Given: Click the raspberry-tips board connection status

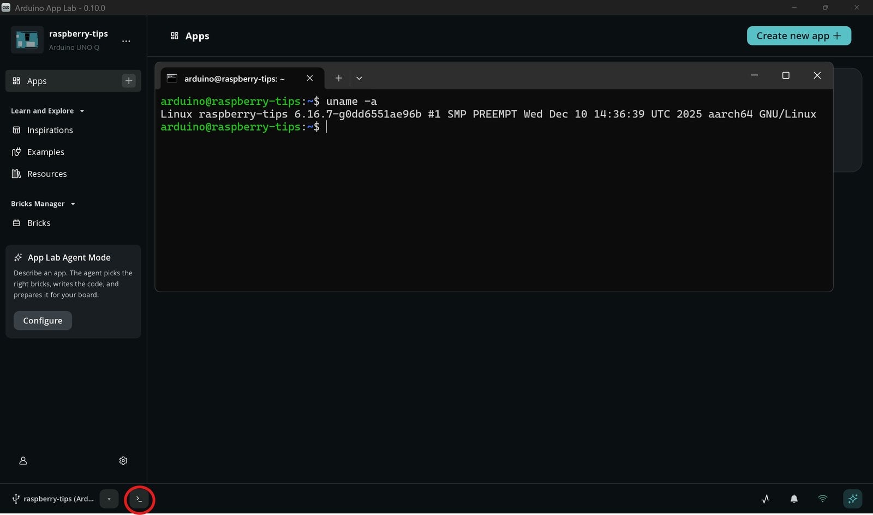Looking at the screenshot, I should tap(53, 499).
